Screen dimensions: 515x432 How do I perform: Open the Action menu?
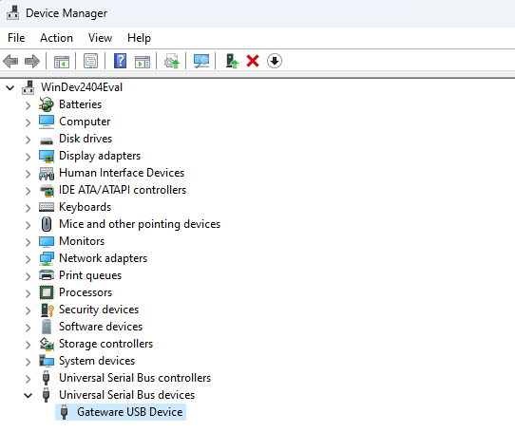pos(56,38)
